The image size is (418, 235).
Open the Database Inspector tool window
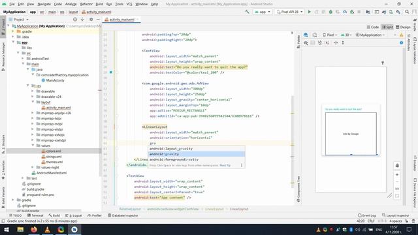(123, 215)
